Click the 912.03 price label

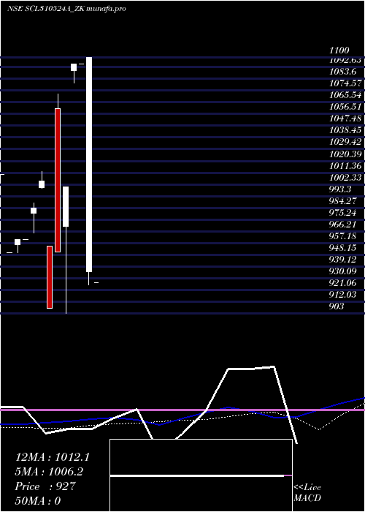pos(342,295)
